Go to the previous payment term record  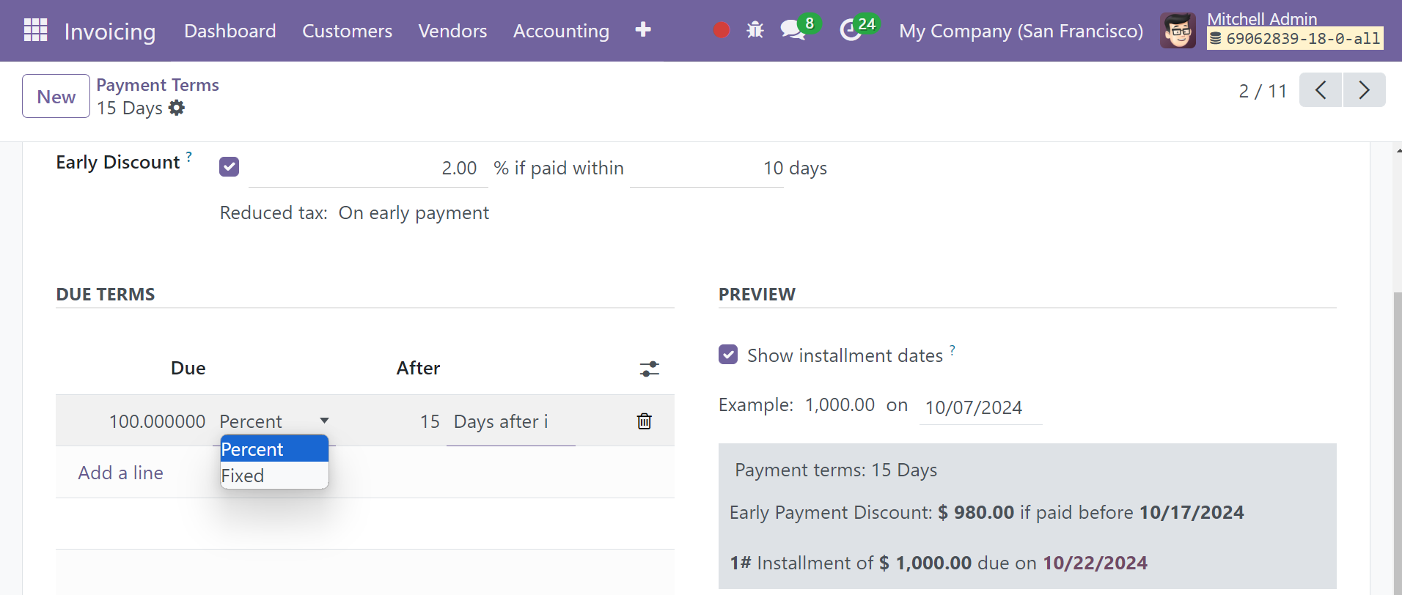pos(1321,90)
